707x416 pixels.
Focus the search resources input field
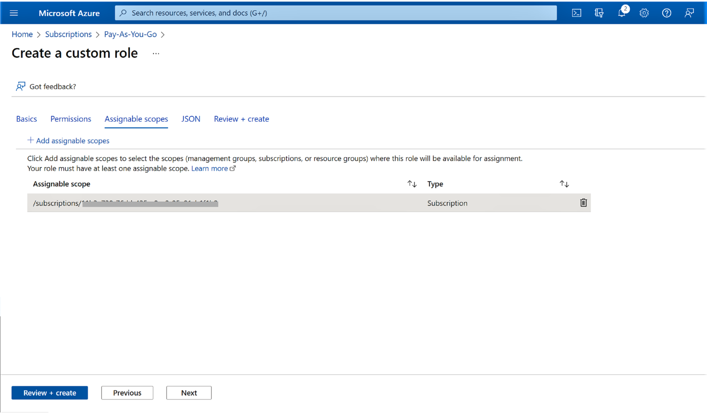click(336, 13)
